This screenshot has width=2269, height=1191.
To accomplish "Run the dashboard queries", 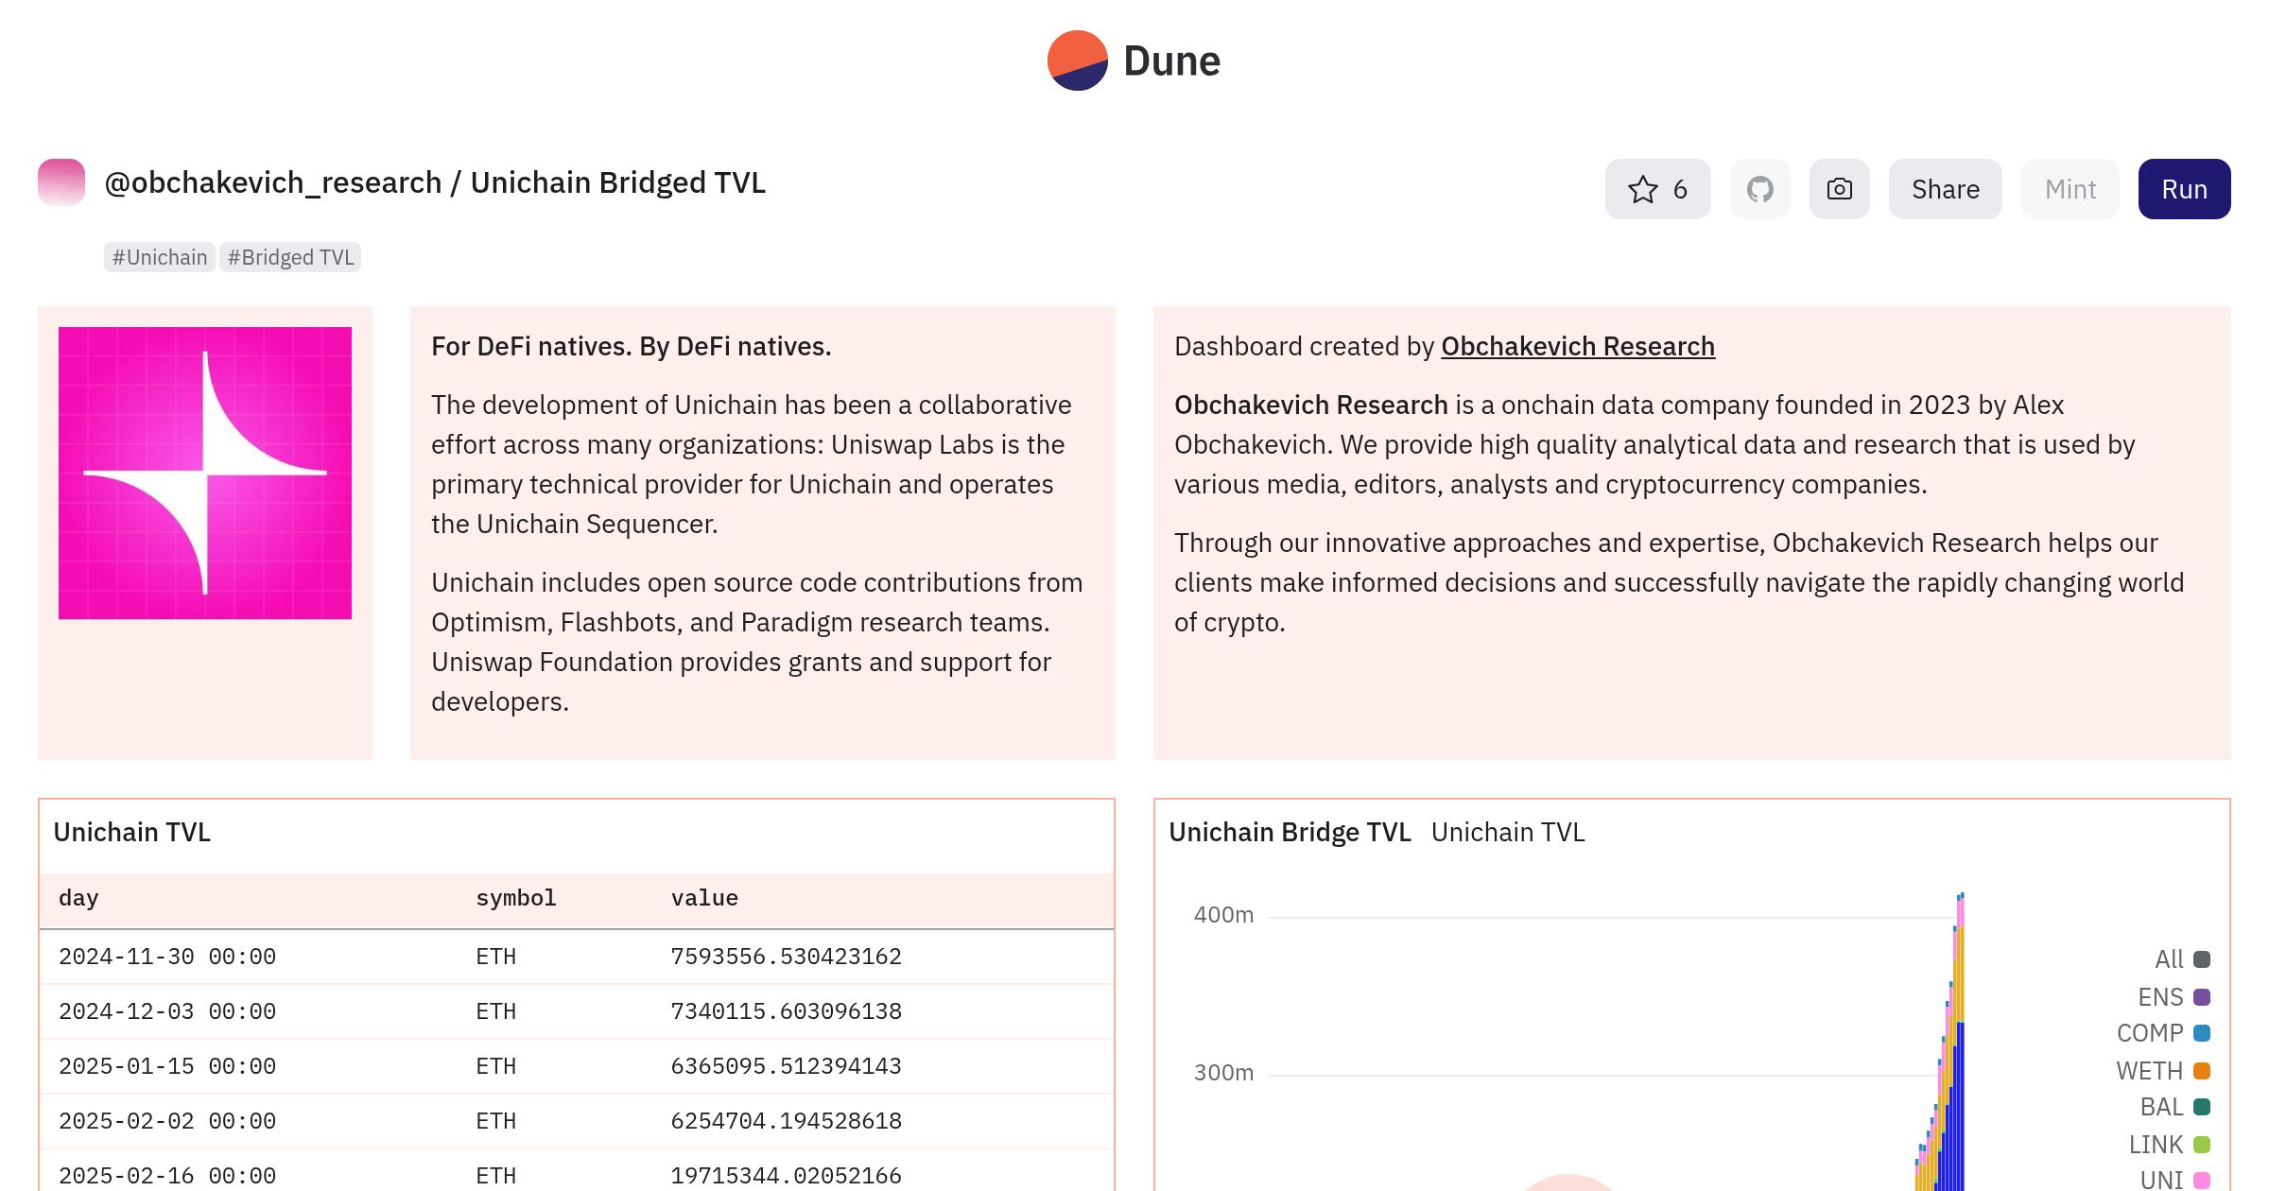I will pyautogui.click(x=2184, y=189).
